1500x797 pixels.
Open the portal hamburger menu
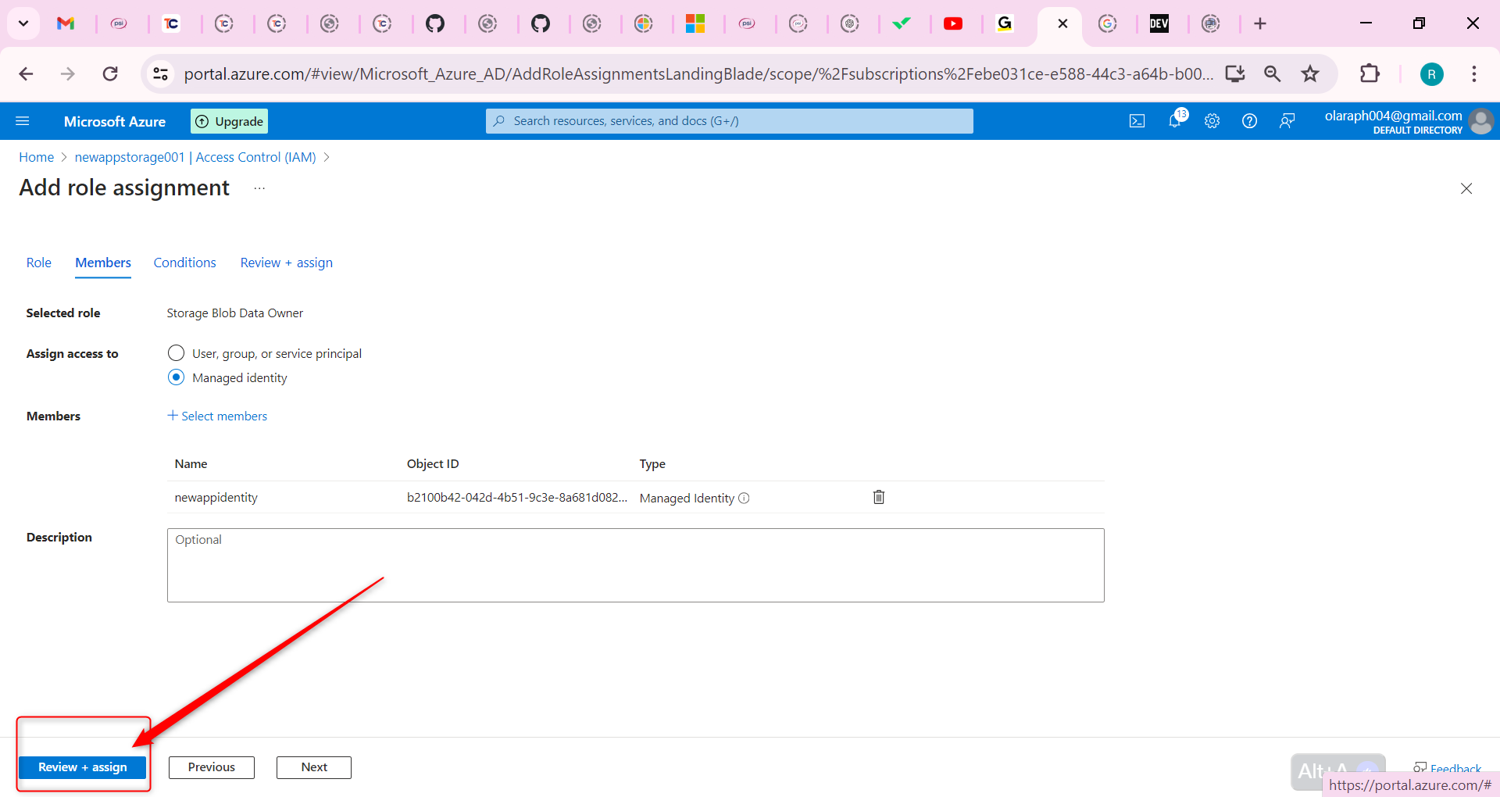click(x=23, y=120)
